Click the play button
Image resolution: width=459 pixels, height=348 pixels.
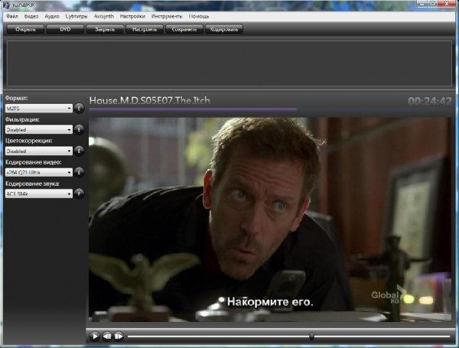click(x=95, y=336)
